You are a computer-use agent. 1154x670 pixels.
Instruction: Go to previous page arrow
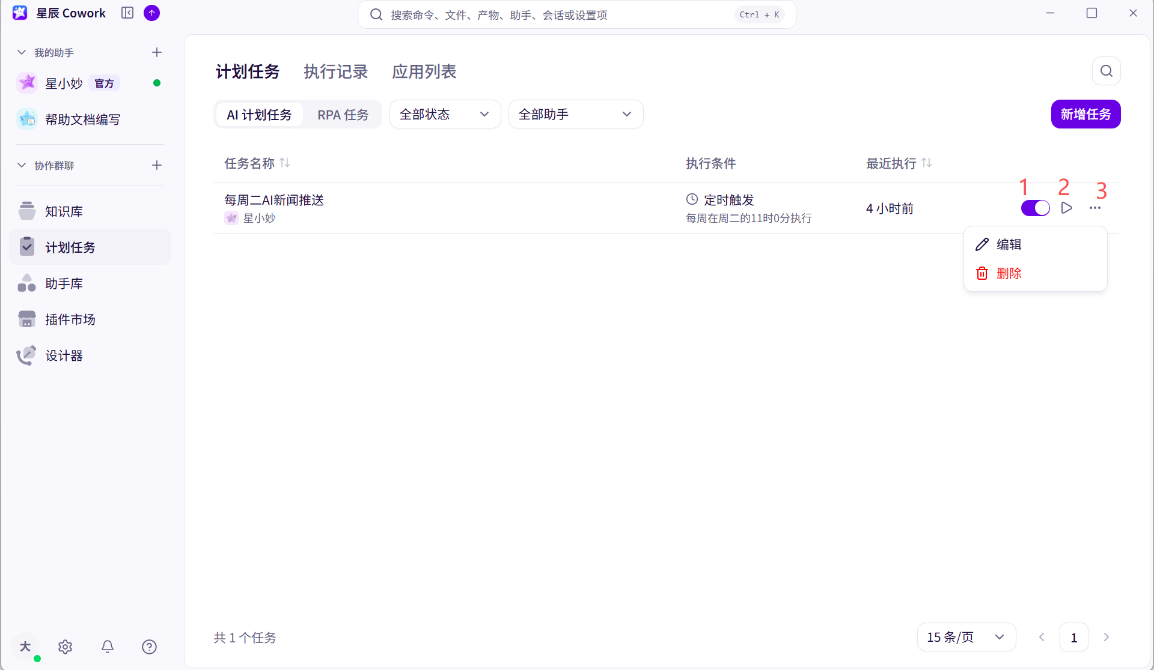1042,637
